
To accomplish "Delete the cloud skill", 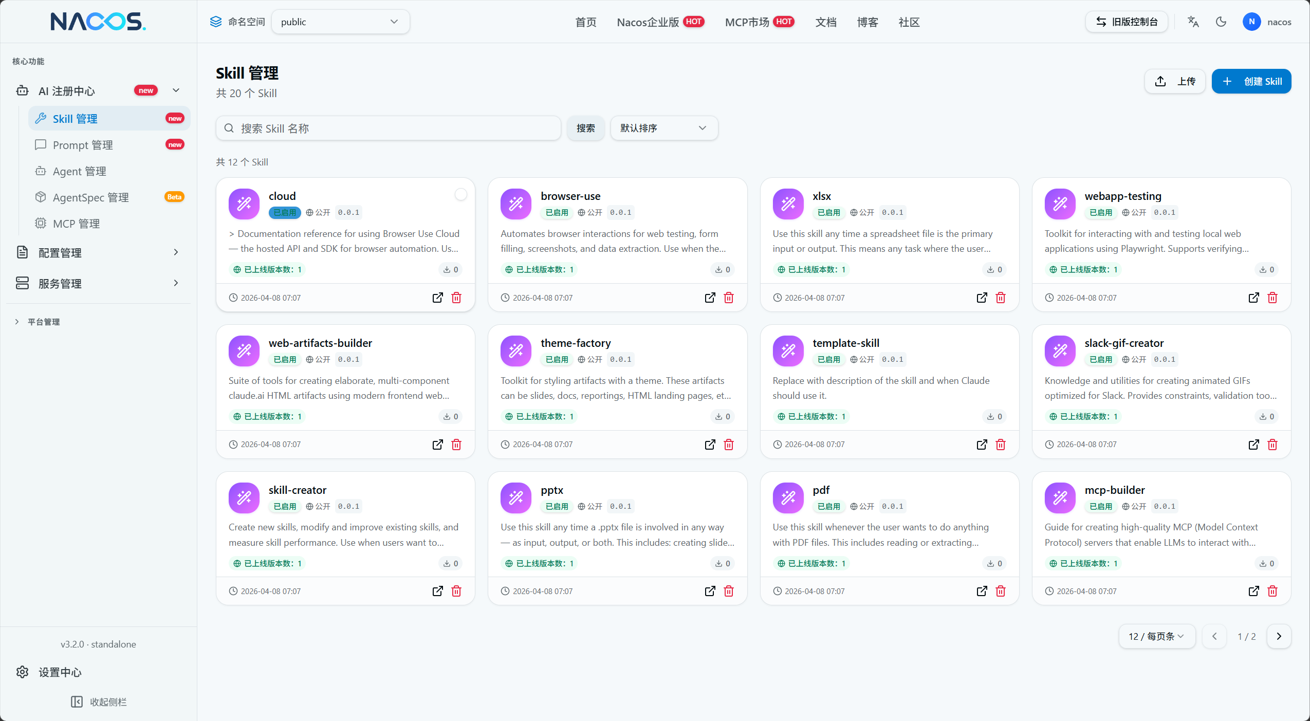I will [x=456, y=298].
